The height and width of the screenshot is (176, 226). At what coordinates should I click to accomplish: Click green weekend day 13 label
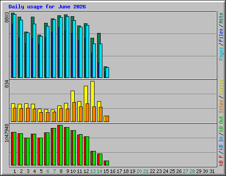click(93, 171)
